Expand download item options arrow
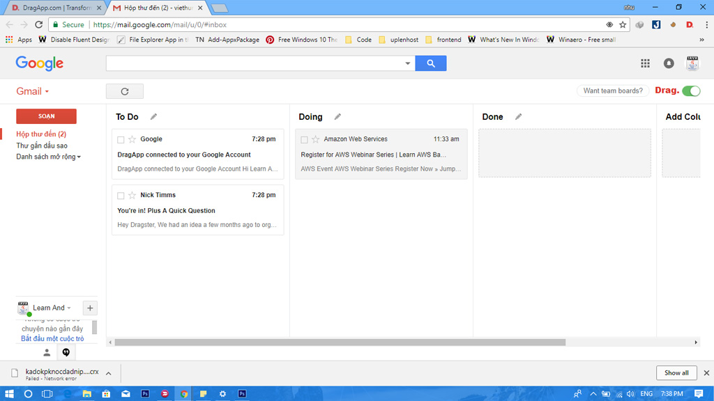The height and width of the screenshot is (401, 714). click(x=108, y=373)
